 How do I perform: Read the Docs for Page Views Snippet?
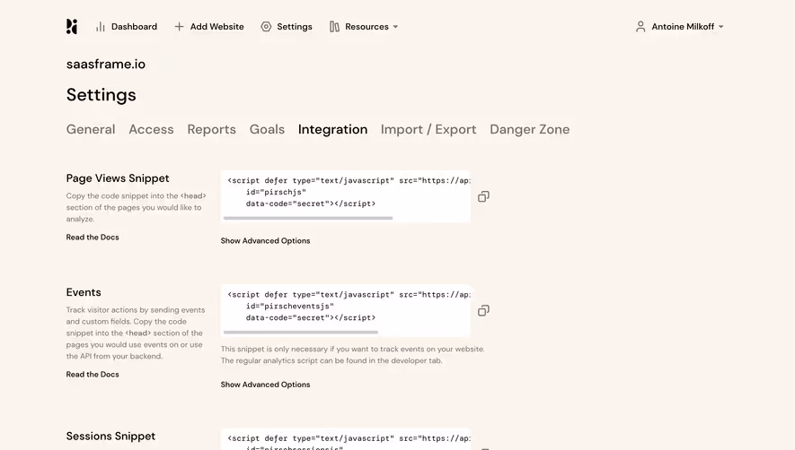click(93, 237)
